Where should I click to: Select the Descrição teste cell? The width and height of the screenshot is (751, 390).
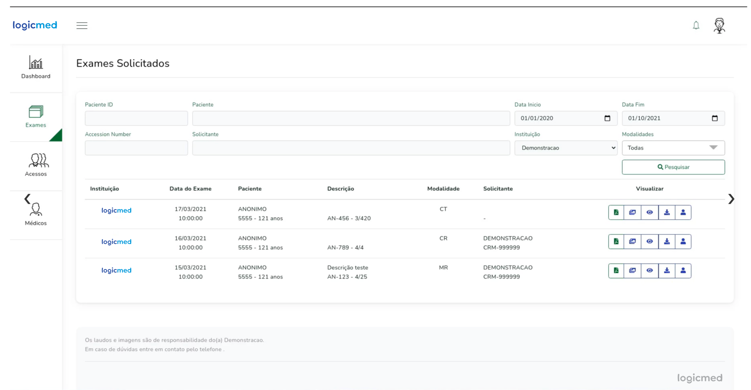(347, 268)
